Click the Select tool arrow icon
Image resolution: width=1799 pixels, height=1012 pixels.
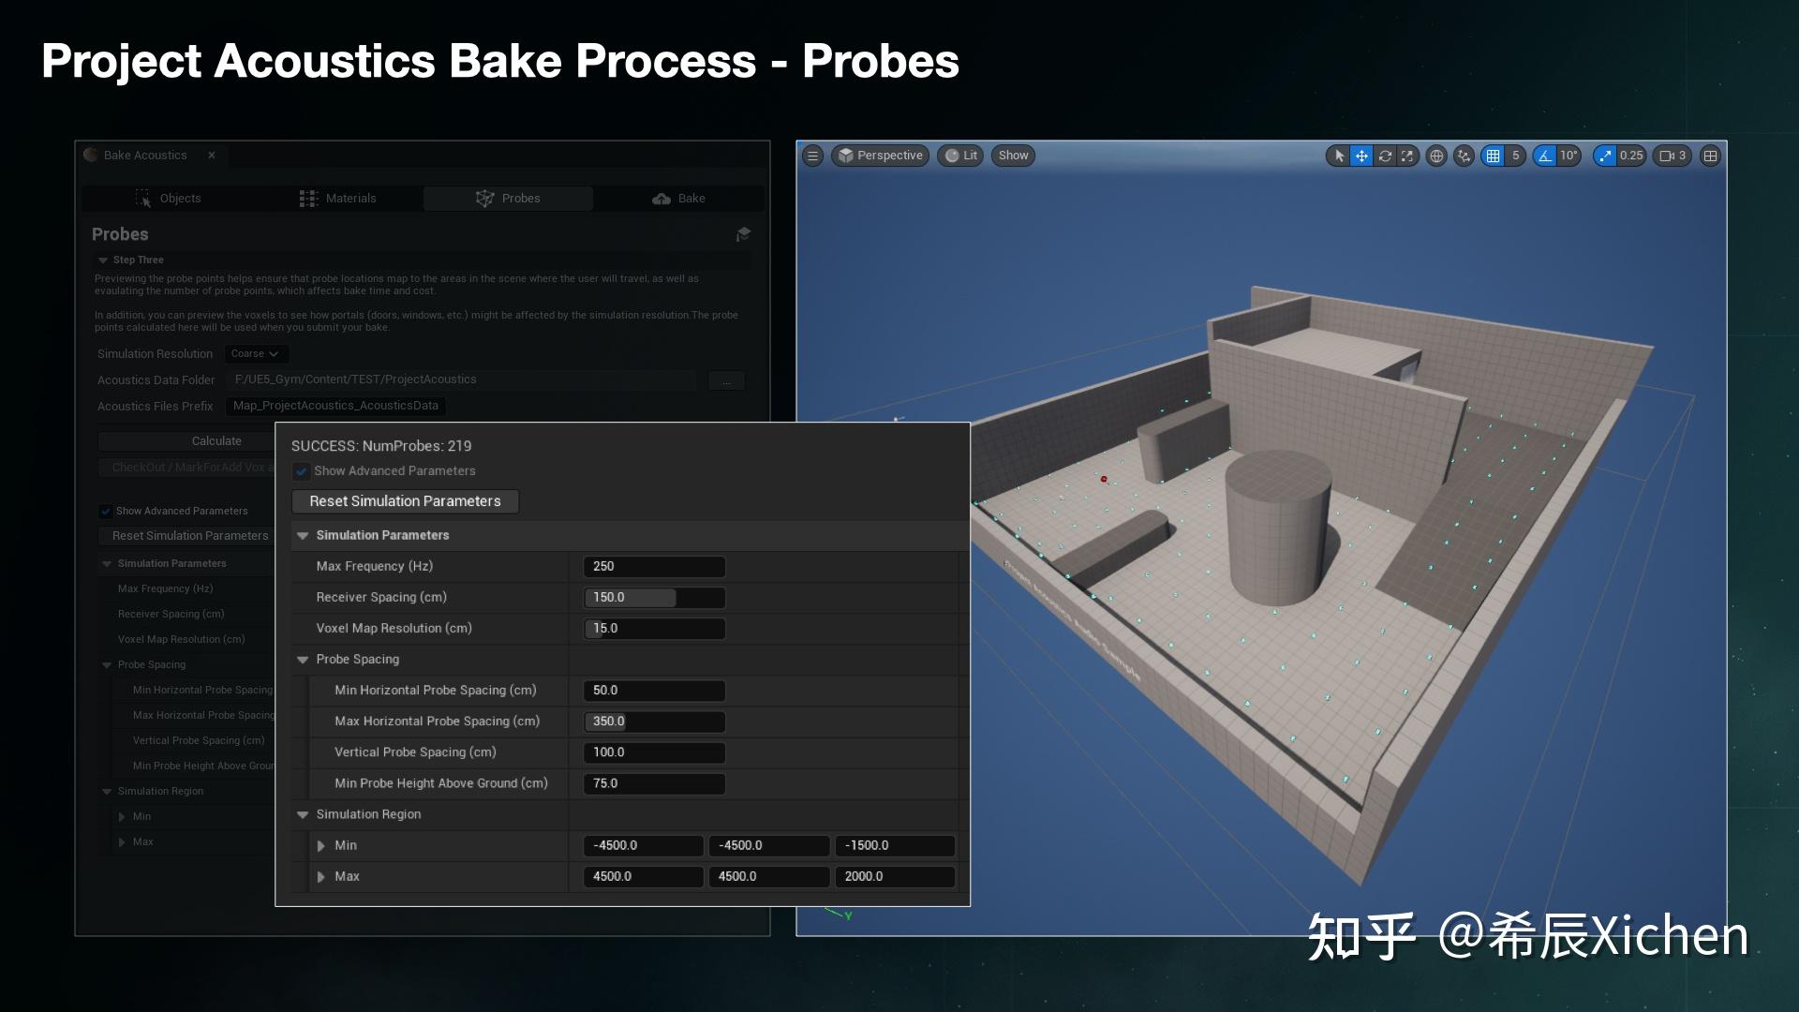(1338, 156)
